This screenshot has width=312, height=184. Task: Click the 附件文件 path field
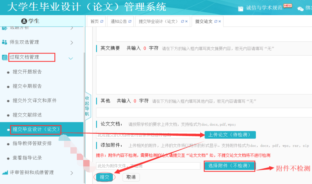pos(148,166)
